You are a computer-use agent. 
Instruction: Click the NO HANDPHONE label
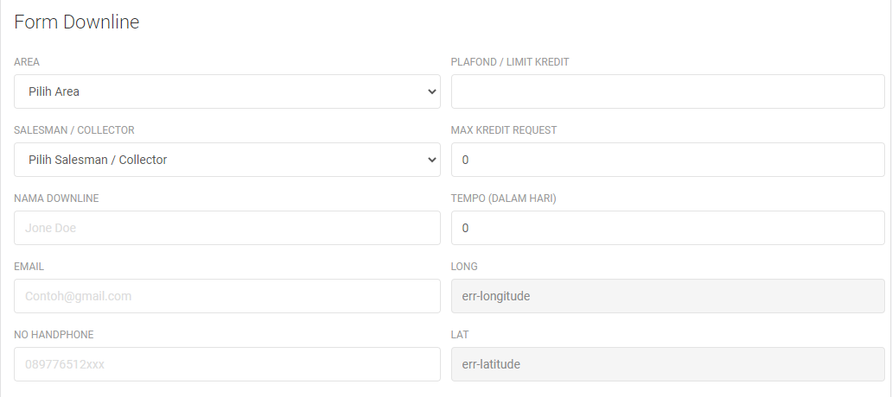tap(54, 335)
